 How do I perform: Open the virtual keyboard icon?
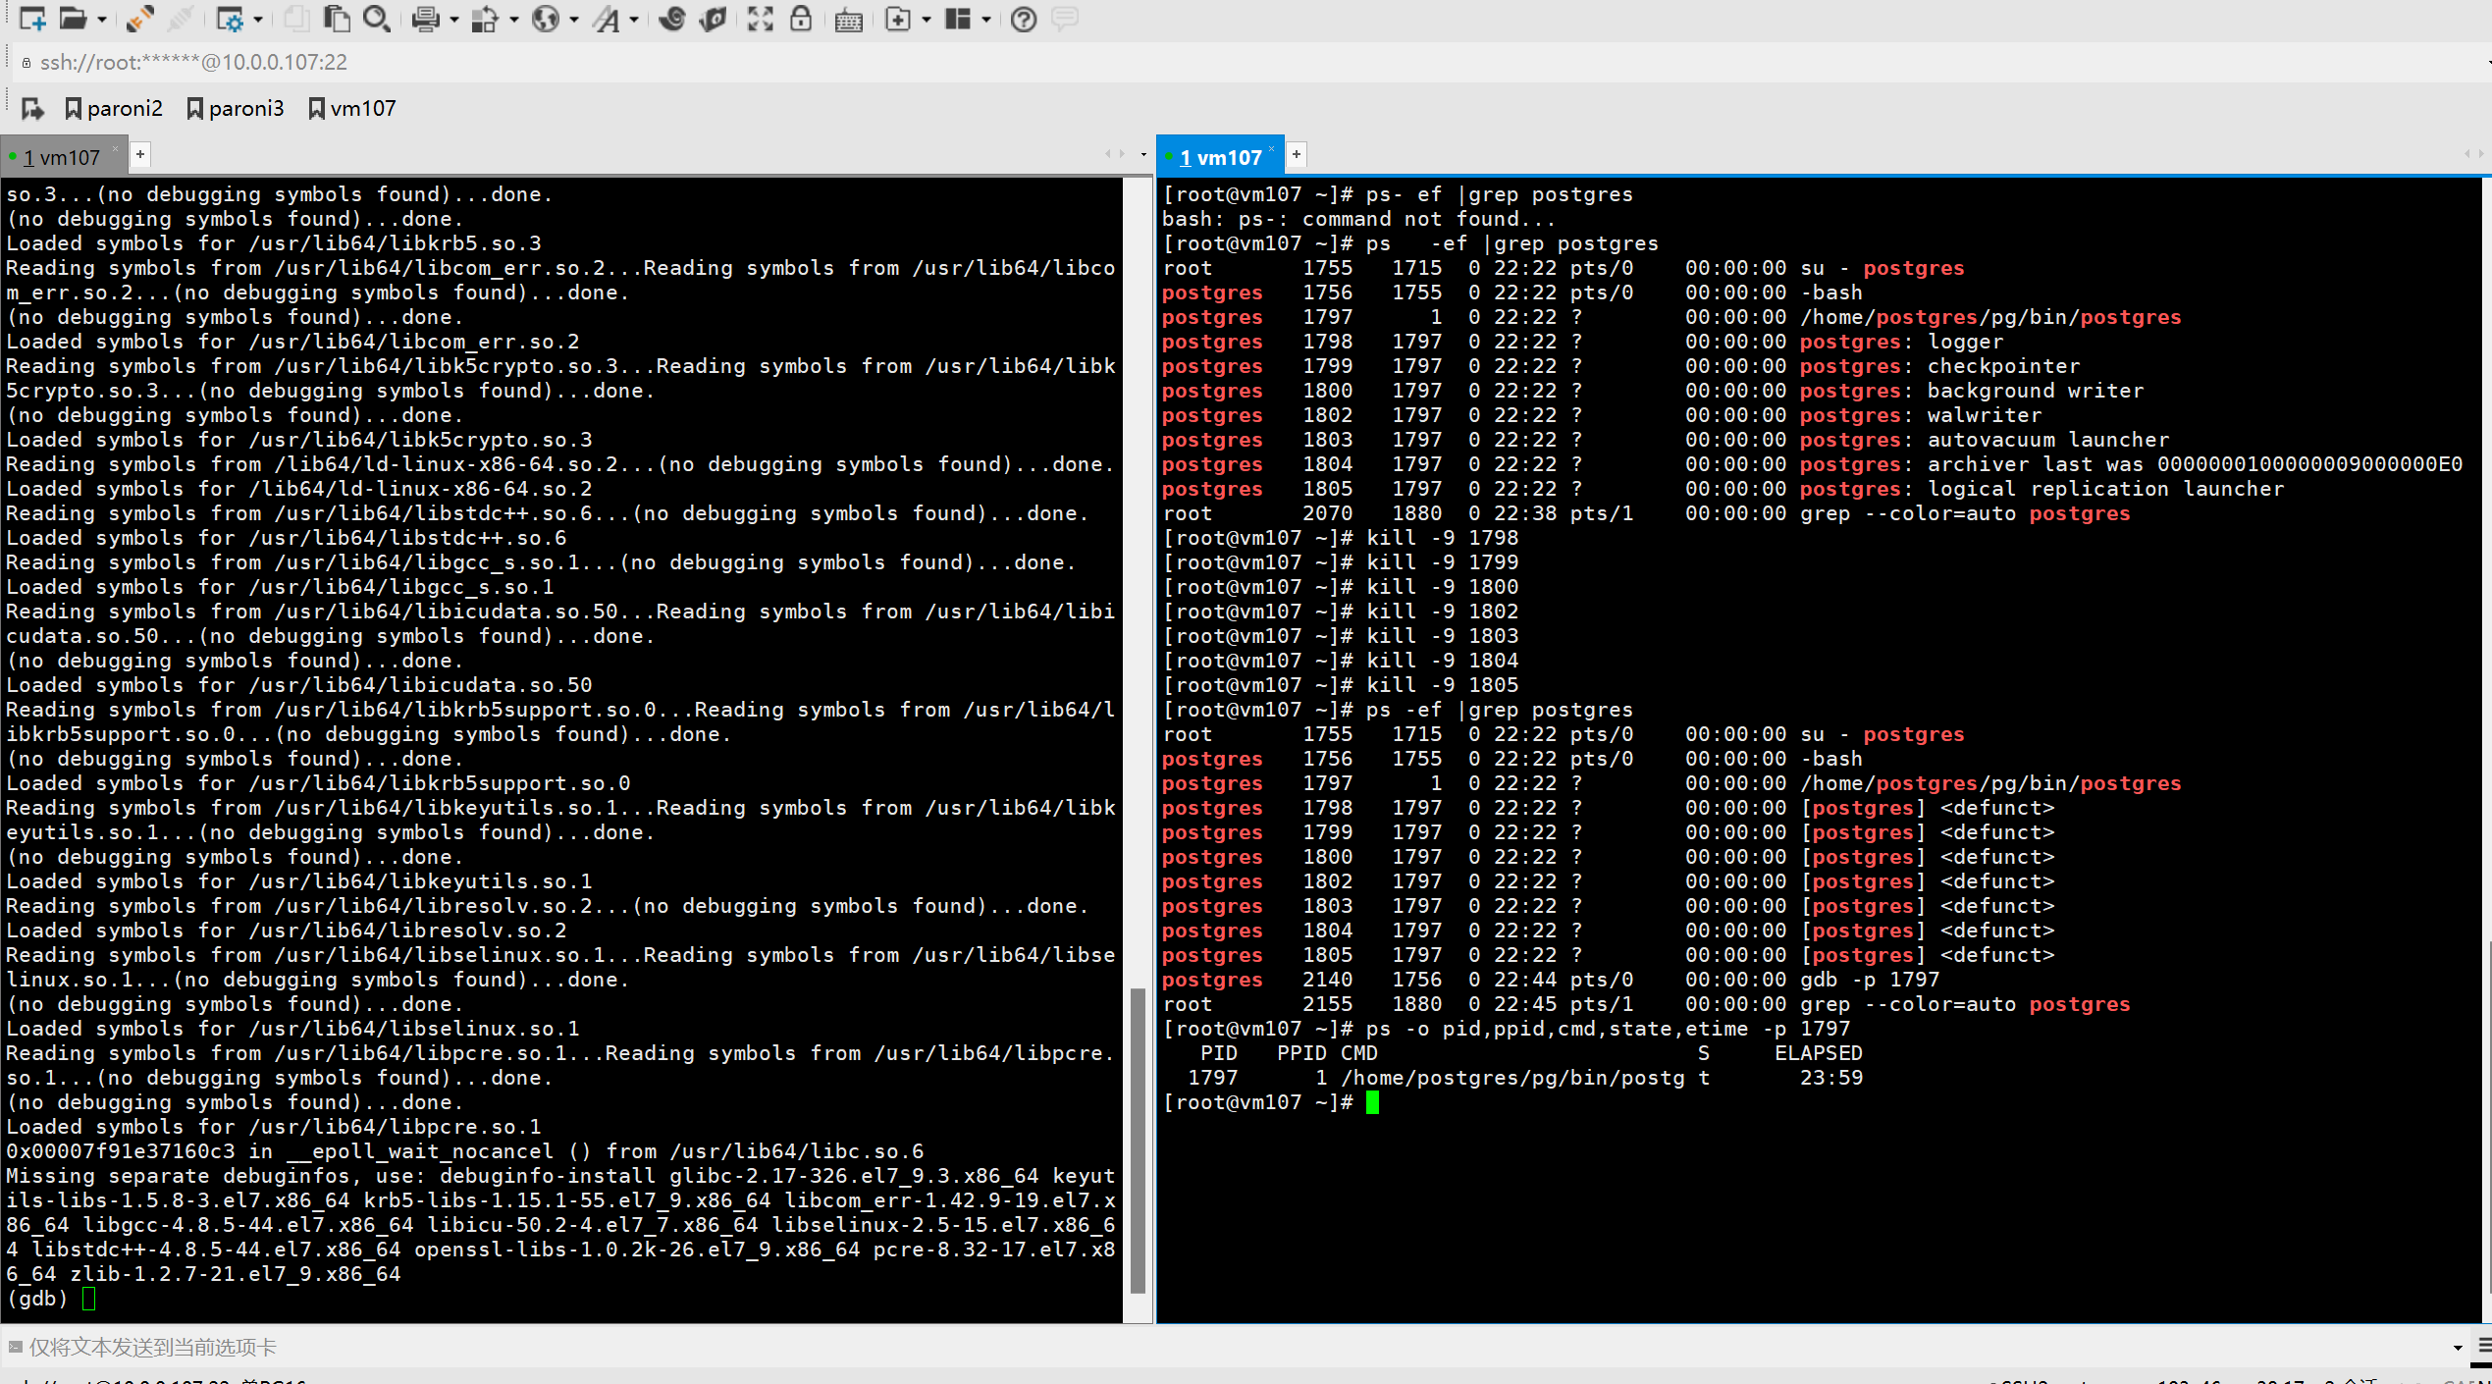pos(848,20)
